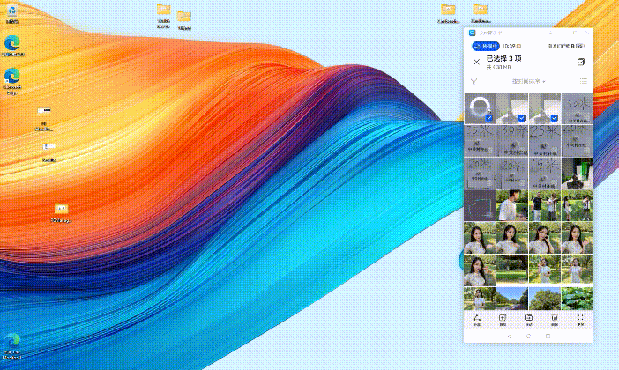Select the handwritten 30 thumbnail
The height and width of the screenshot is (370, 619).
pyautogui.click(x=512, y=141)
